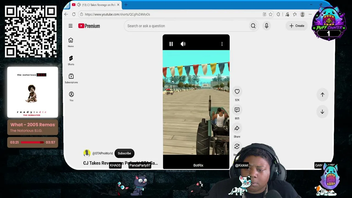Open the browser favorites list

[x=295, y=14]
